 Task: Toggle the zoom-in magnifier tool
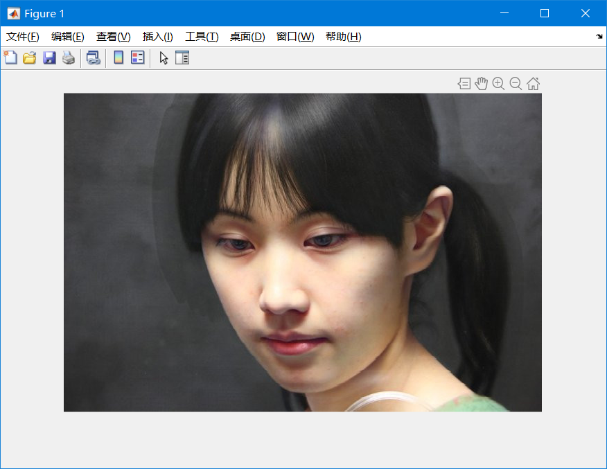click(x=498, y=83)
